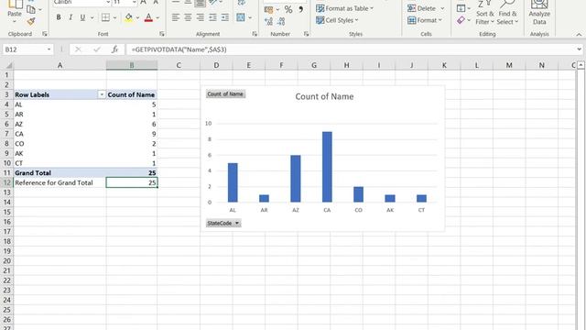
Task: Open Fill Color dropdown arrow
Action: [137, 17]
